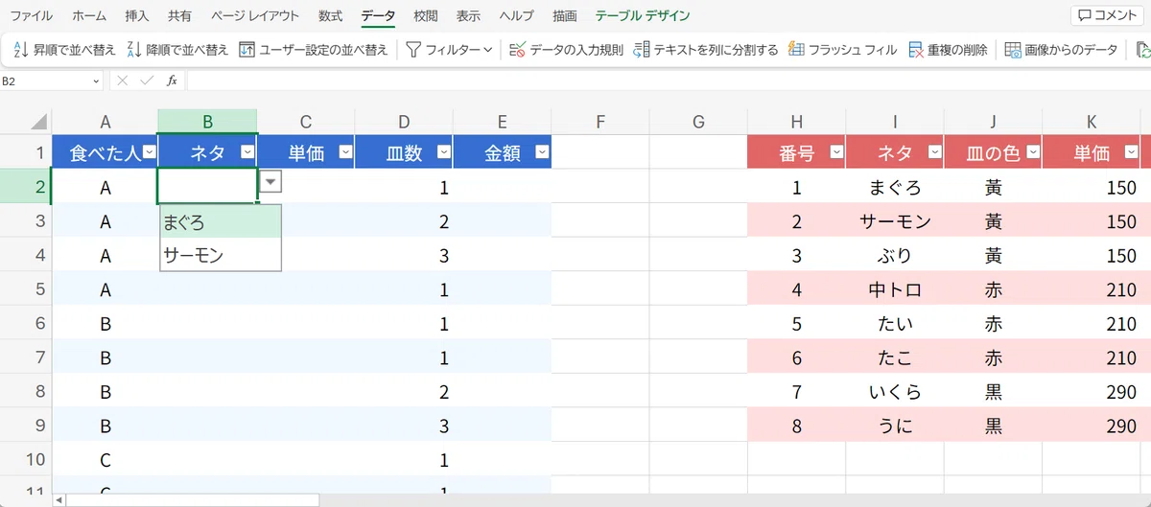Open ユーザー設定の並べ替え custom sort

tap(314, 50)
